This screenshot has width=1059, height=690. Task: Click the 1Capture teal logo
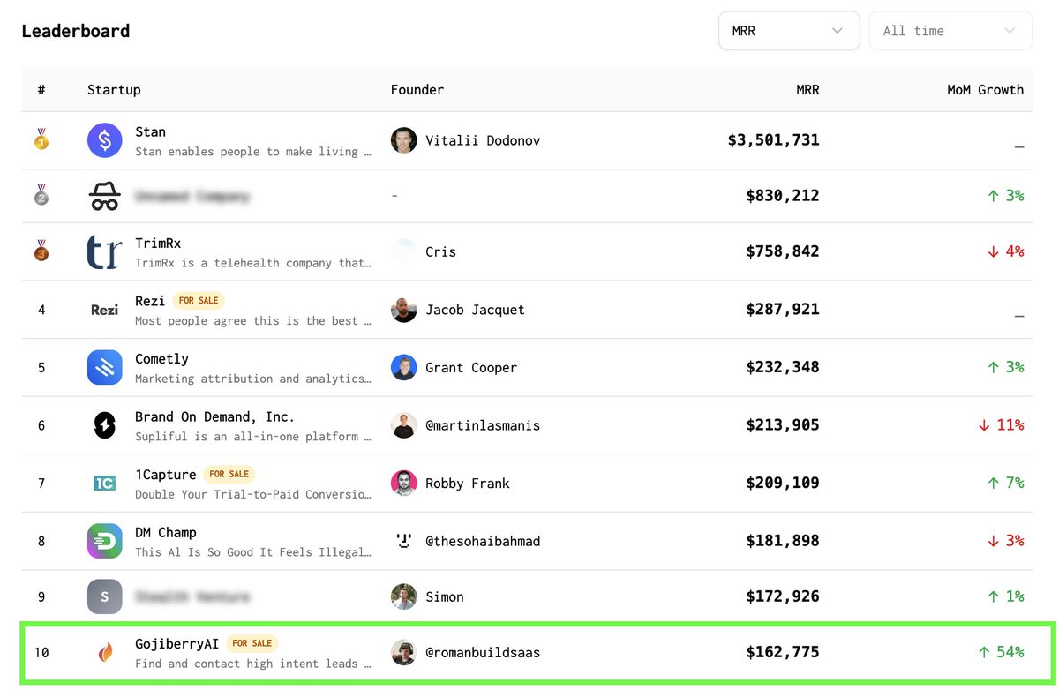[105, 483]
